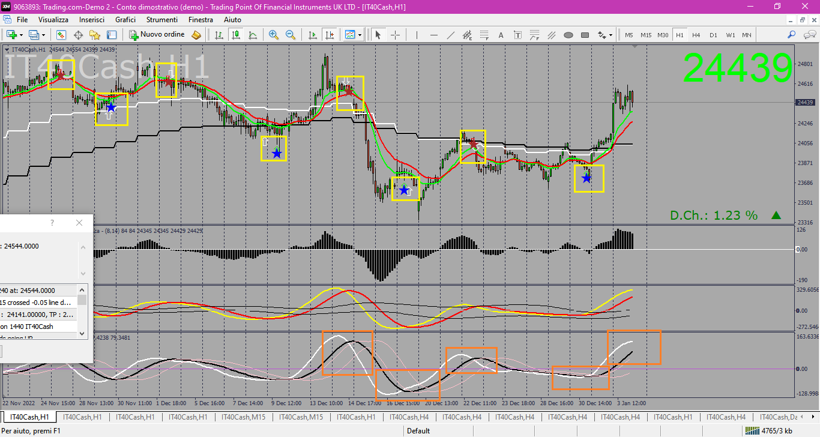Switch timeframe to M15
The height and width of the screenshot is (437, 820).
[646, 35]
